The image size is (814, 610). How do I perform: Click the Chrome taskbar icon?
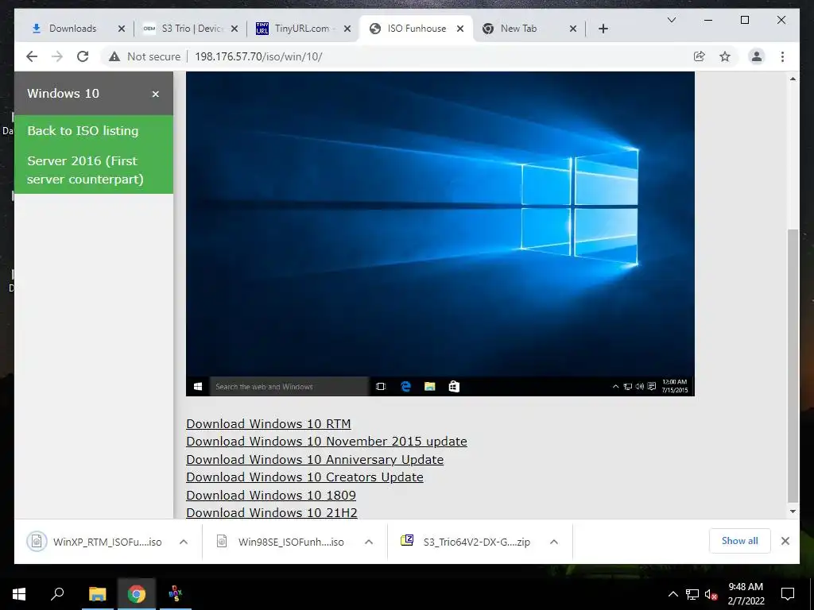pyautogui.click(x=137, y=594)
